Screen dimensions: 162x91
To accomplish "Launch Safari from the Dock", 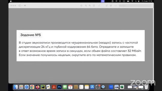I will click(27, 87).
